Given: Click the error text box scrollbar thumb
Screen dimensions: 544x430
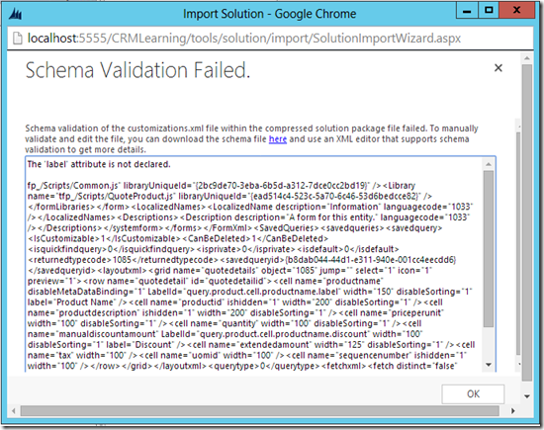Looking at the screenshot, I should [x=489, y=248].
